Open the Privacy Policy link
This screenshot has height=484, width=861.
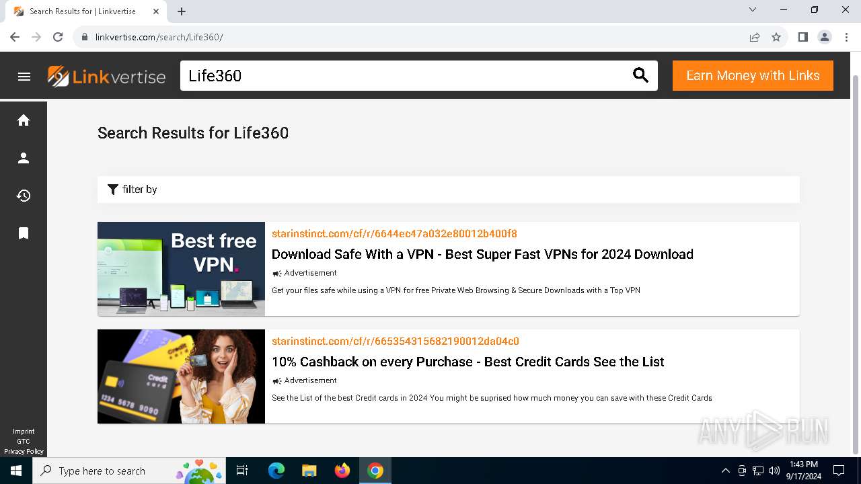(x=24, y=452)
